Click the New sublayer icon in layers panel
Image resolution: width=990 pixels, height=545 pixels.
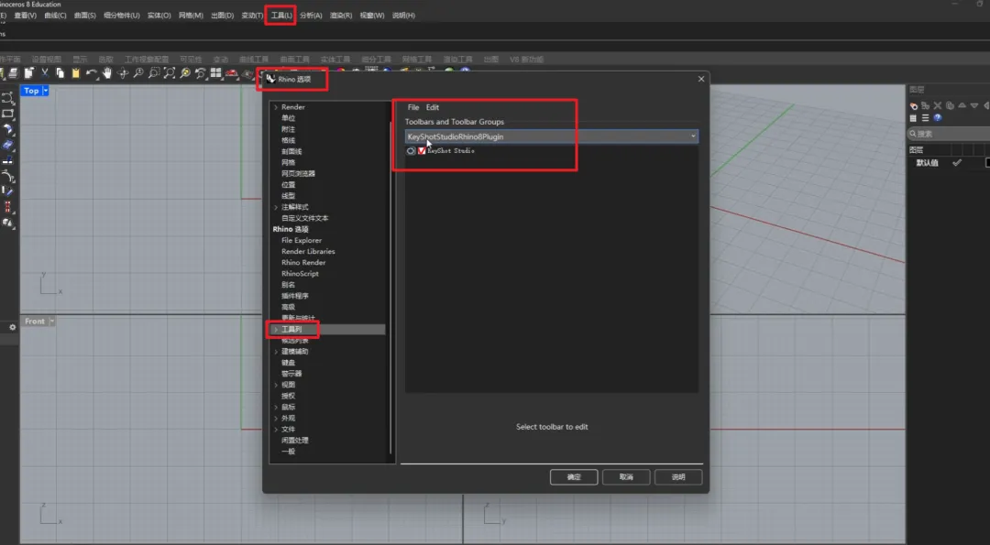coord(925,106)
